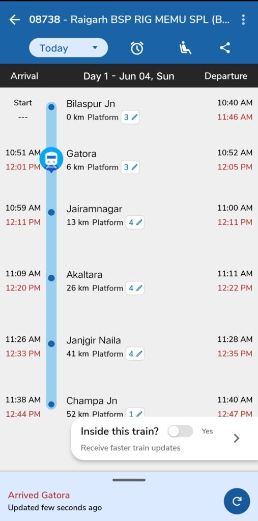Image resolution: width=258 pixels, height=521 pixels.
Task: Share the train status
Action: coord(225,48)
